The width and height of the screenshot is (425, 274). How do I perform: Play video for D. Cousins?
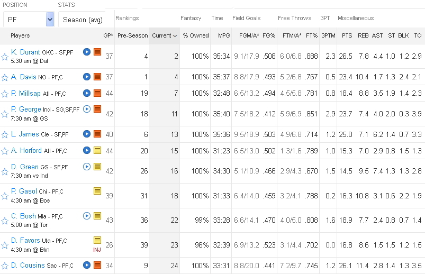click(x=87, y=265)
